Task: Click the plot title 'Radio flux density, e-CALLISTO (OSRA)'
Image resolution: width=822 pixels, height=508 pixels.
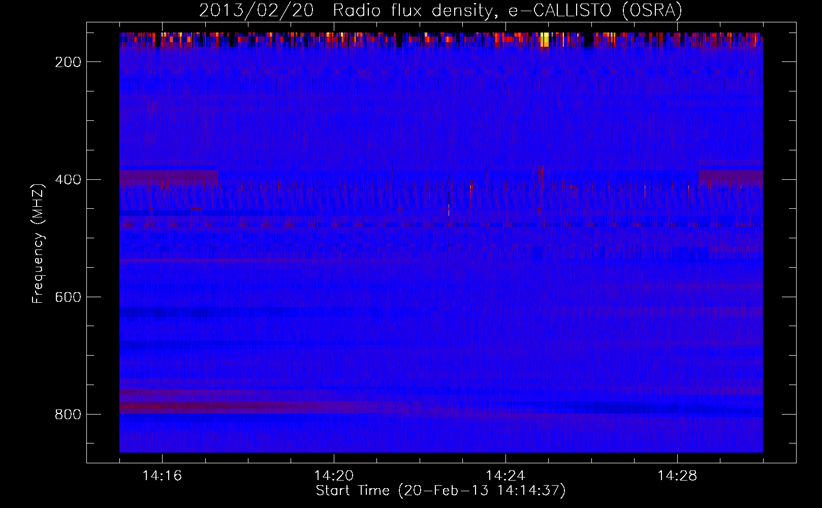Action: pos(508,11)
